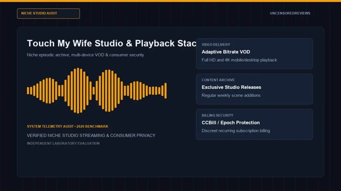Image resolution: width=341 pixels, height=191 pixels.
Task: Click the NICHE STUDIO AUDIT badge
Action: [x=48, y=13]
